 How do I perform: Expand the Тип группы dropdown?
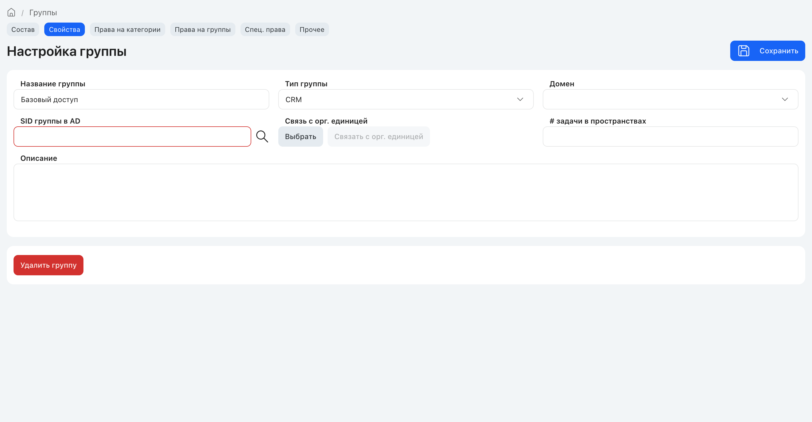point(406,99)
